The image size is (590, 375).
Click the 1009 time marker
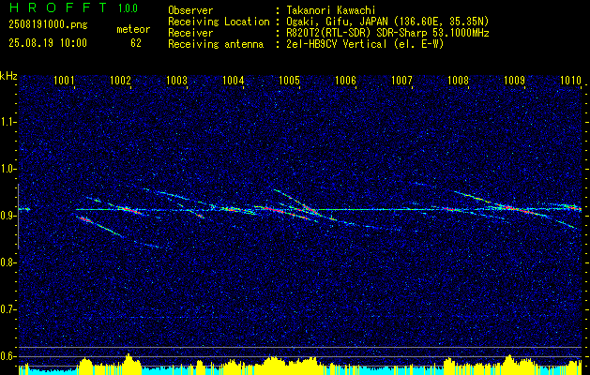(514, 80)
